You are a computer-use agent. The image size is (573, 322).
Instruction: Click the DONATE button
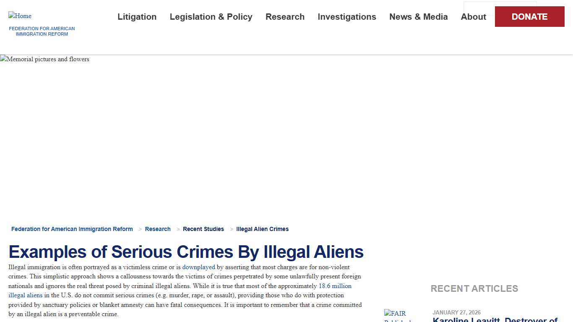coord(529,17)
